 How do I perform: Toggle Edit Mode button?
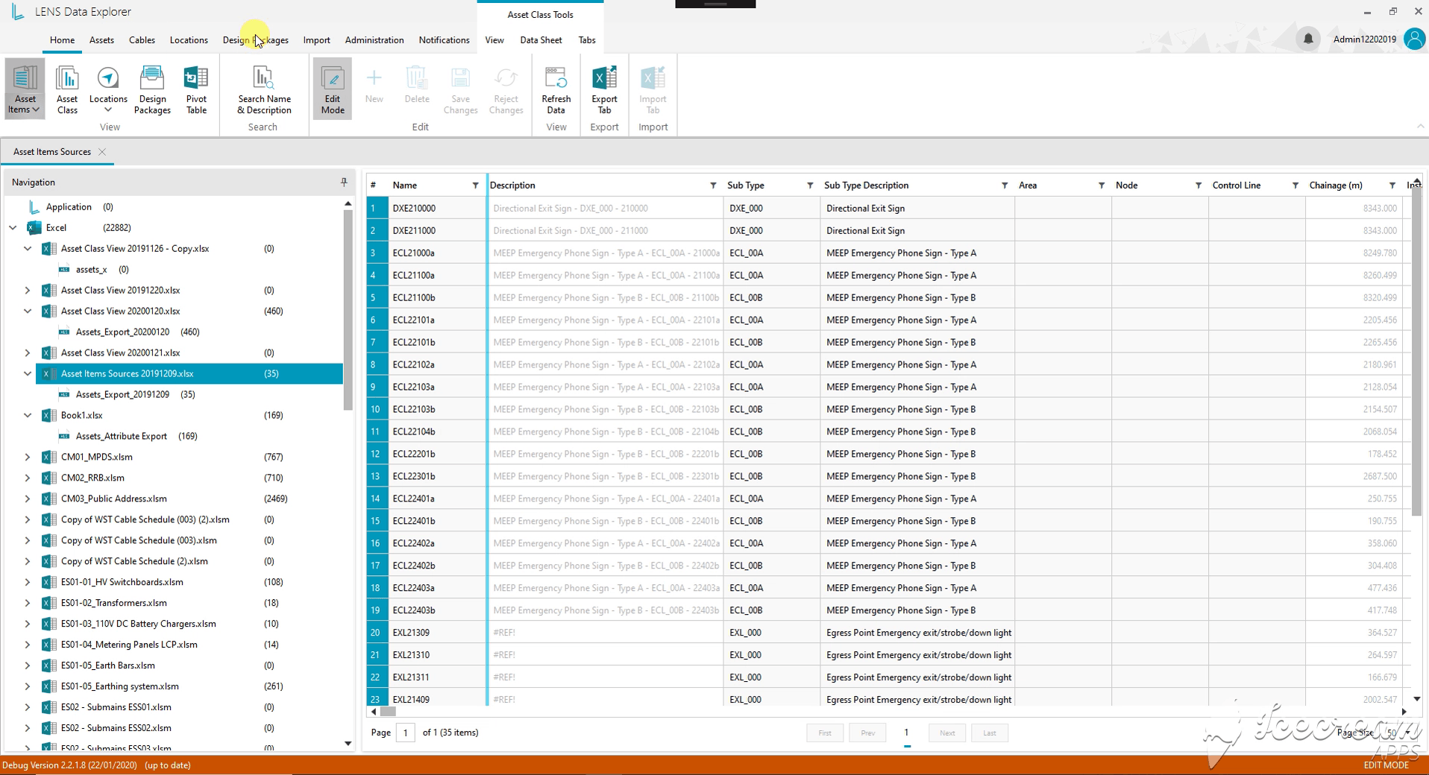click(x=333, y=89)
